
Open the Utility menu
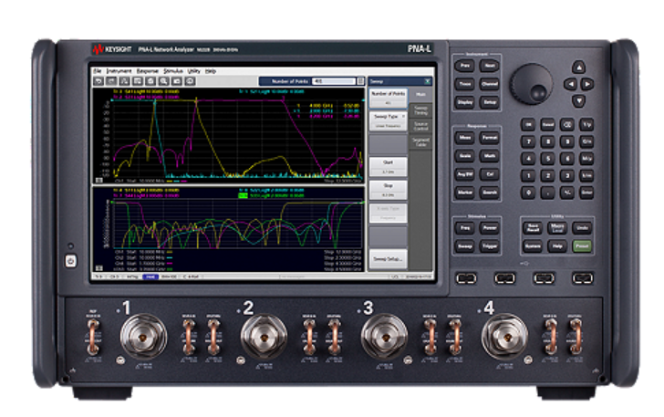pos(194,71)
